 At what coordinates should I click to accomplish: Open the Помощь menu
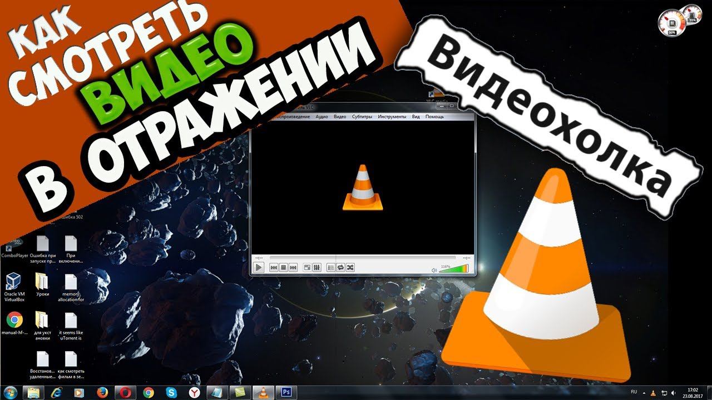[x=434, y=117]
